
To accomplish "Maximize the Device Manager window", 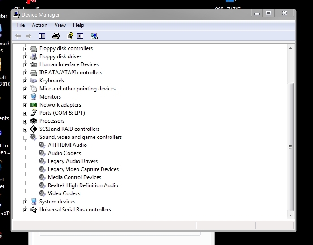I will pyautogui.click(x=269, y=13).
